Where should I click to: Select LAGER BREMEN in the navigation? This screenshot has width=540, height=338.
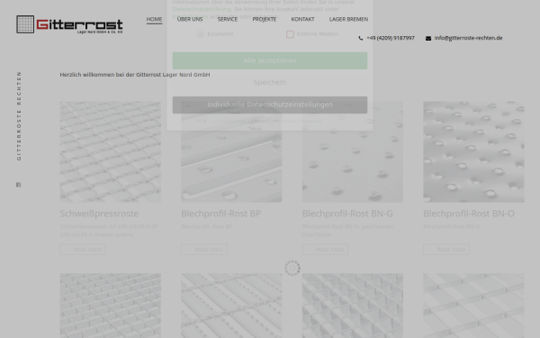(x=348, y=19)
